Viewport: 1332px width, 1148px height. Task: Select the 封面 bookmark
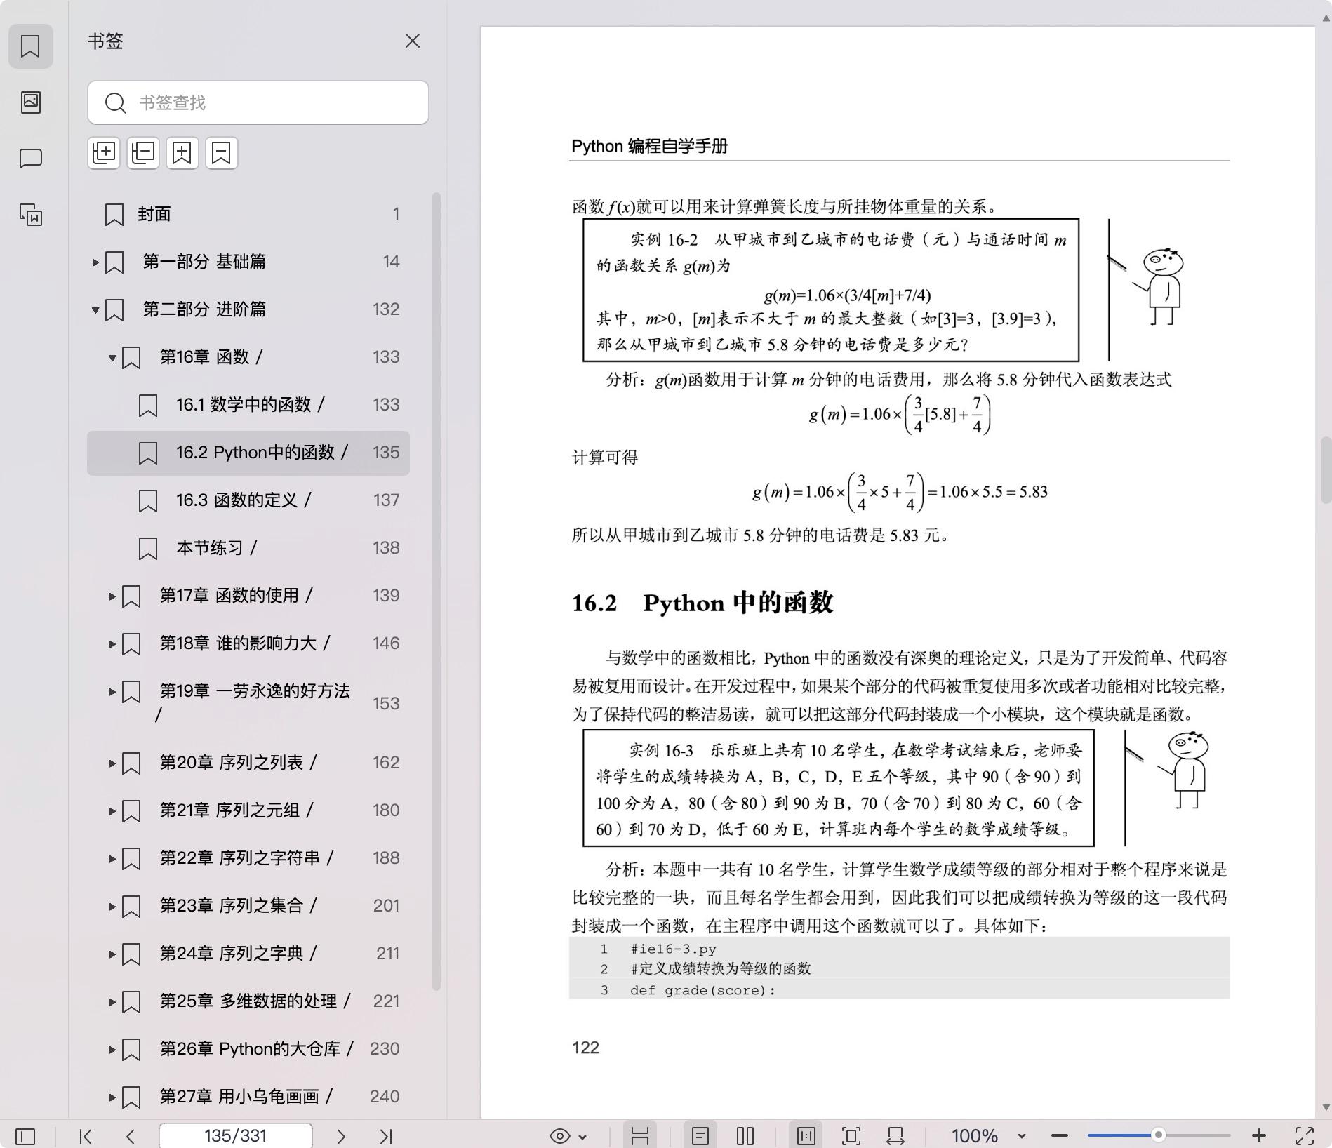tap(248, 214)
